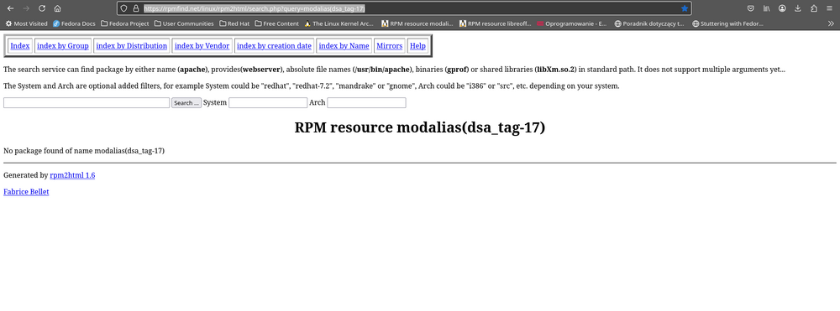Open the Oprogramowanie bookmark
The height and width of the screenshot is (311, 840).
(572, 23)
